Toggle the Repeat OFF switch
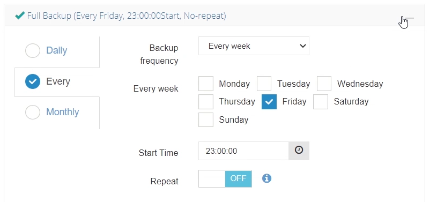437x202 pixels. point(225,178)
